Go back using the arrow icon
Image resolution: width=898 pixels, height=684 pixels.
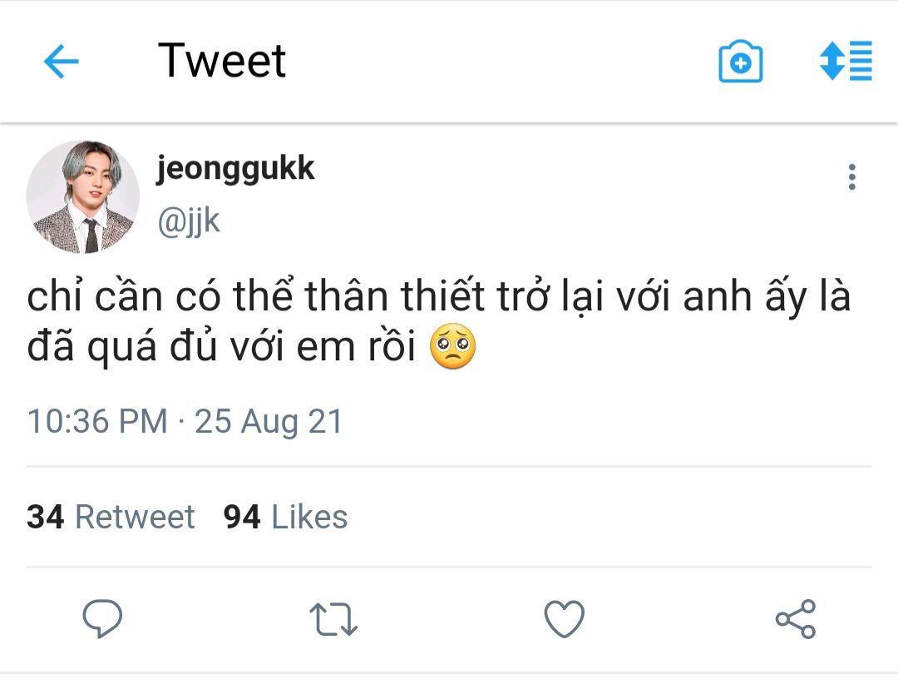(x=61, y=62)
